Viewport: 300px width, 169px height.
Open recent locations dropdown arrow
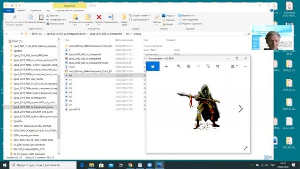coord(18,34)
